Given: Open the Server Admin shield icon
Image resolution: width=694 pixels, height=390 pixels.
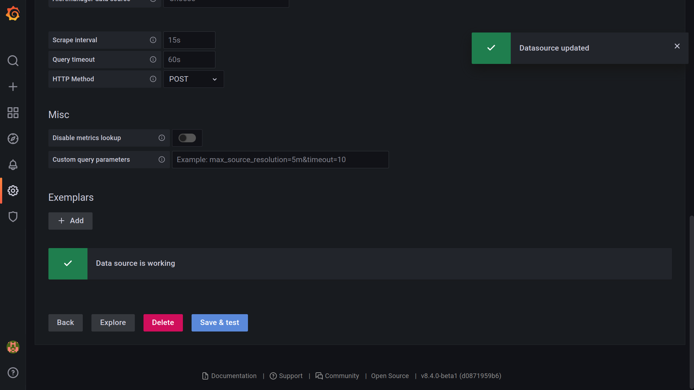Looking at the screenshot, I should point(13,217).
